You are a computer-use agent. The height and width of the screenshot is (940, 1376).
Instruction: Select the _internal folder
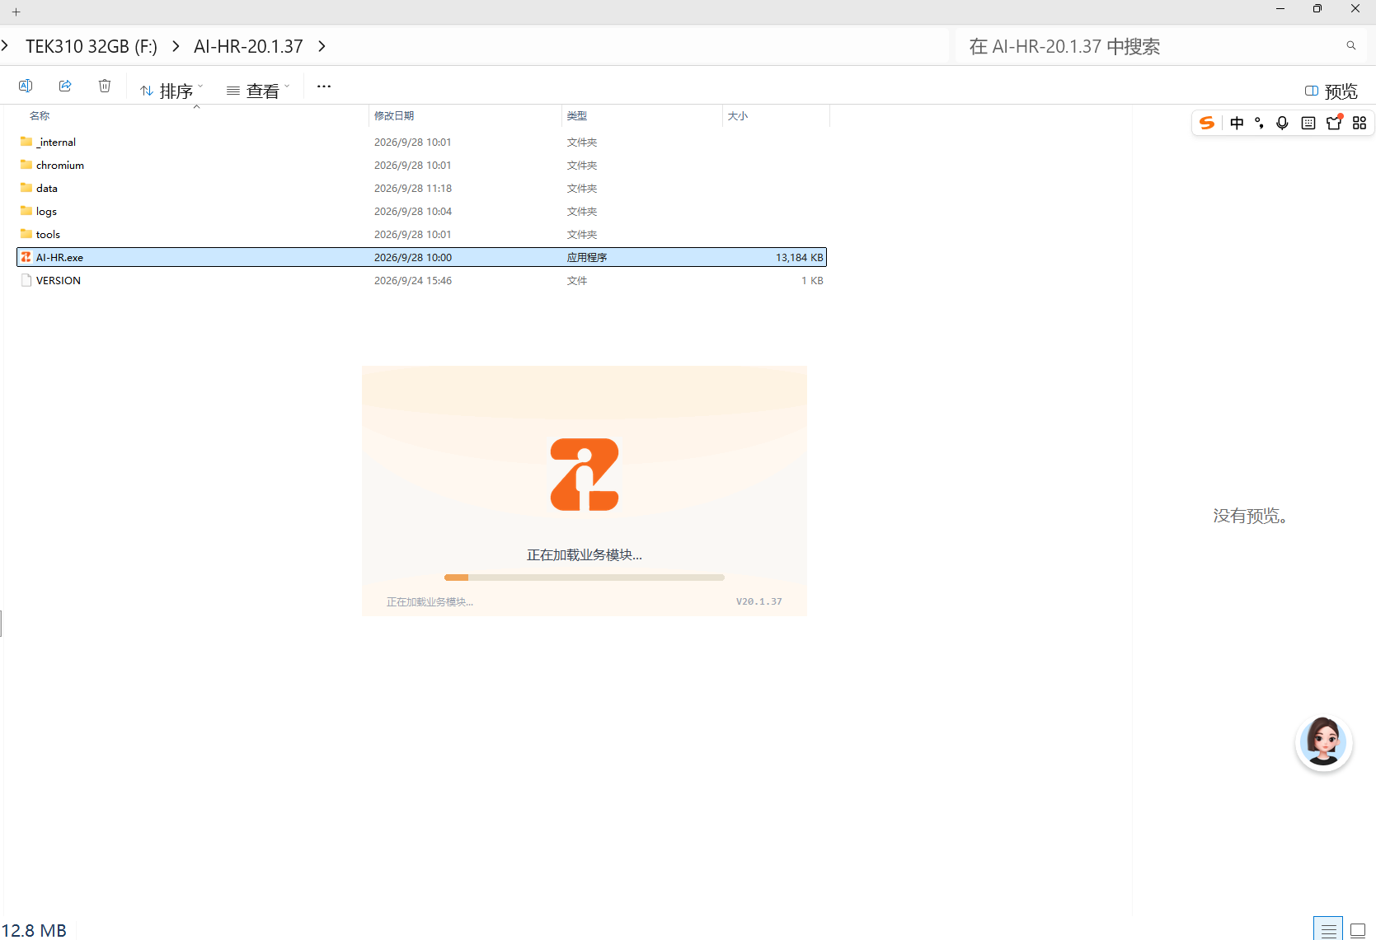click(x=421, y=142)
